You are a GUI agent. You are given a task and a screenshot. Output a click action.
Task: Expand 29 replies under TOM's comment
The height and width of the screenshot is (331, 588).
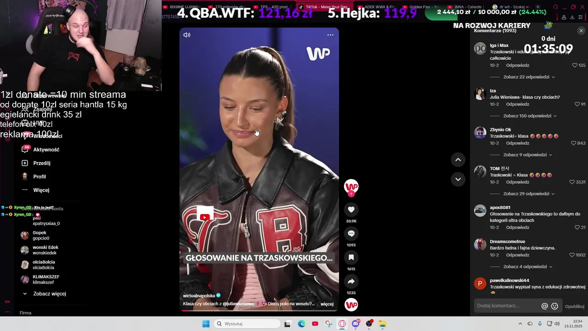coord(529,194)
